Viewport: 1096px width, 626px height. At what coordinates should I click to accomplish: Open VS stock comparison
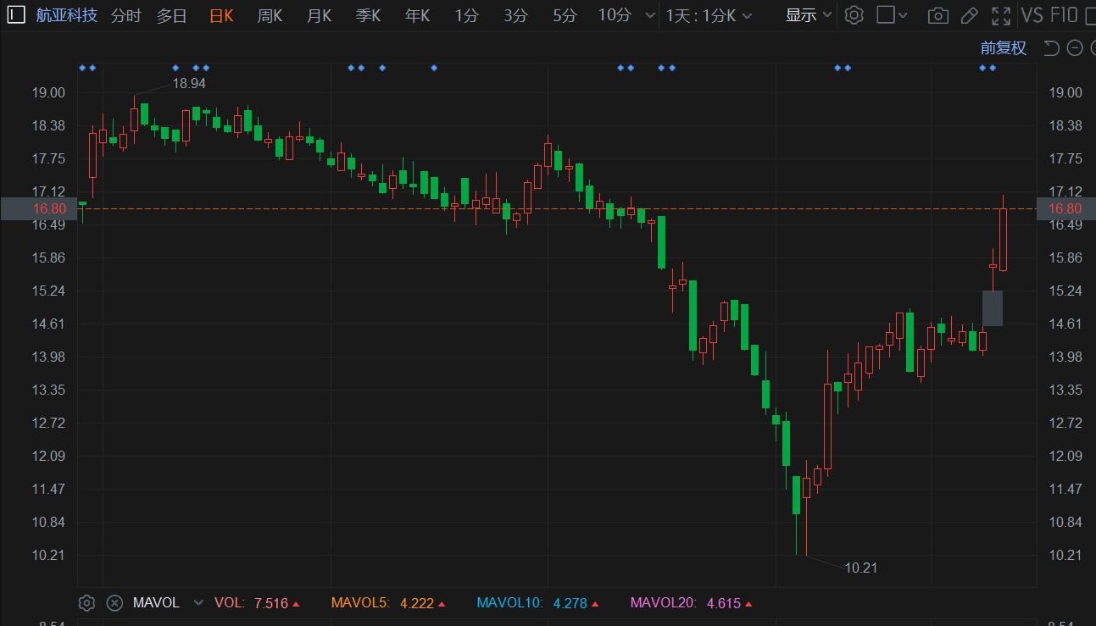[1032, 15]
